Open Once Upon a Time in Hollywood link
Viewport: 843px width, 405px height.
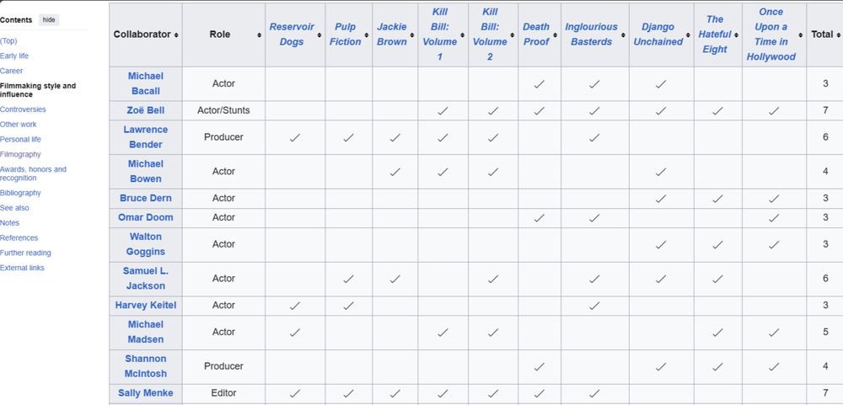(771, 35)
